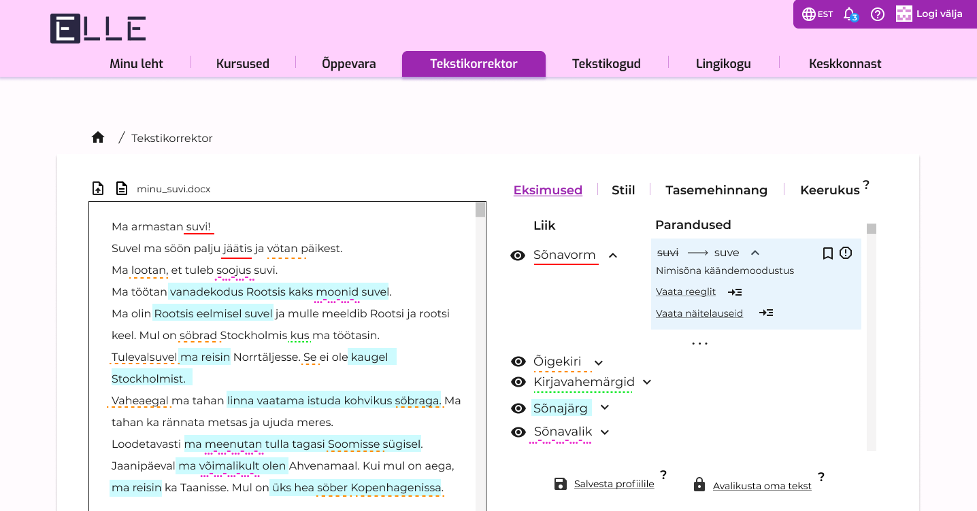Screen dimensions: 977x511
Task: Expand the Sõnajärg category
Action: (x=605, y=408)
